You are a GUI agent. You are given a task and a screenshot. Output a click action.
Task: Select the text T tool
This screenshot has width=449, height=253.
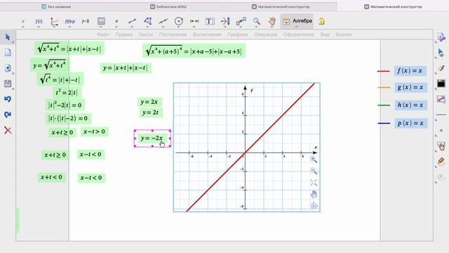210,21
